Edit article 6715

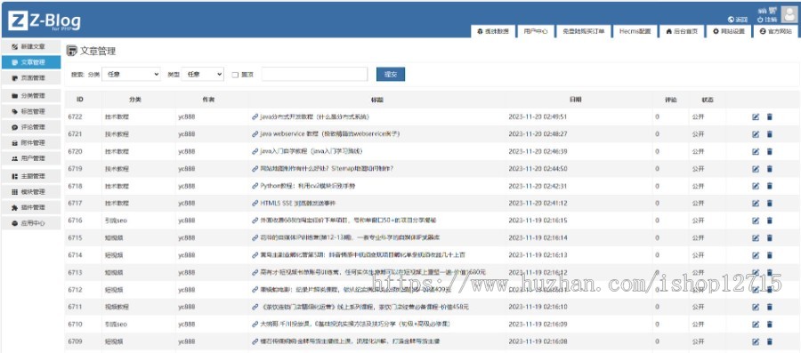coord(756,238)
